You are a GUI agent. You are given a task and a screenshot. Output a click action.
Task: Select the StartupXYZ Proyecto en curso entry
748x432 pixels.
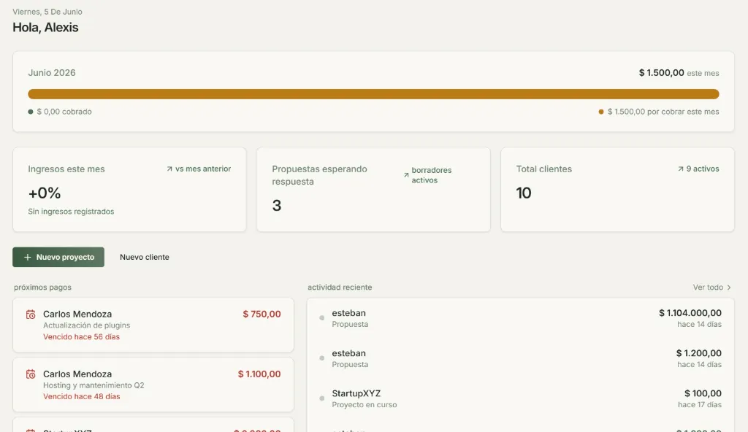[x=520, y=398]
